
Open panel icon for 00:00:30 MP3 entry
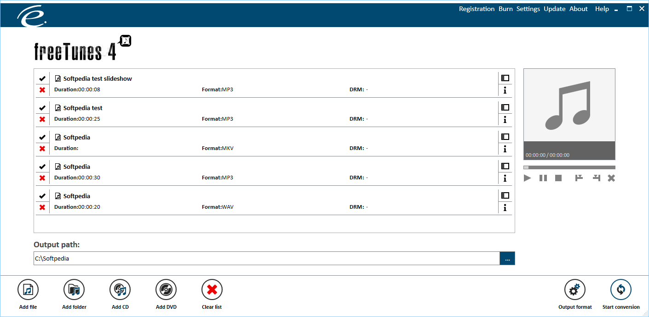coord(505,166)
